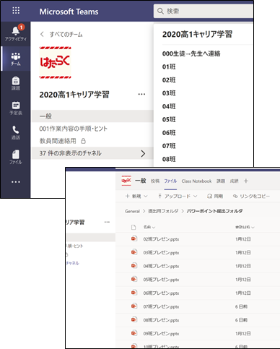Select hidden channel 06班
Screen dimensions: 280x349
pyautogui.click(x=169, y=133)
